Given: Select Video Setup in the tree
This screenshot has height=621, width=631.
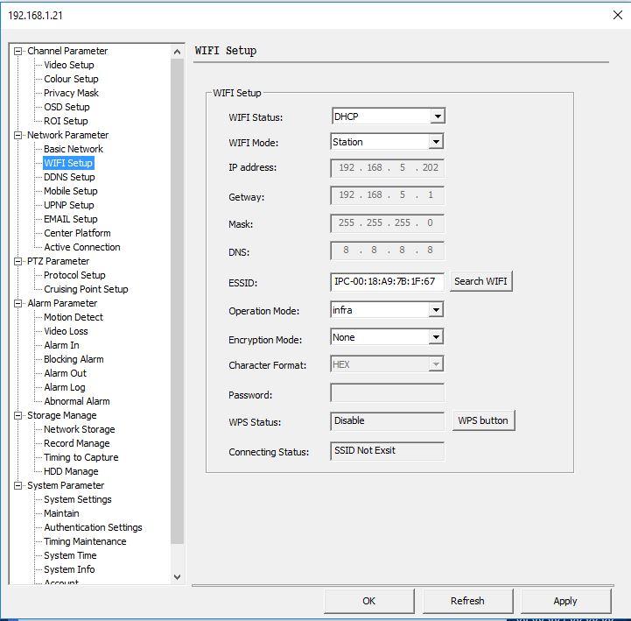Looking at the screenshot, I should [69, 65].
